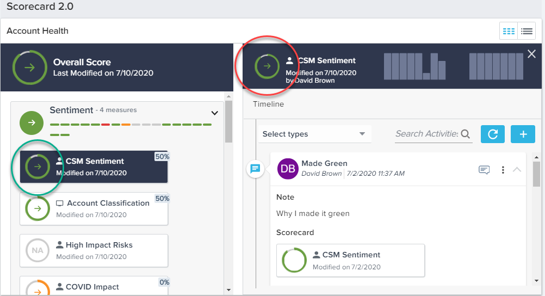Click the person icon in note scorecard
Viewport: 545px width, 296px height.
(317, 255)
